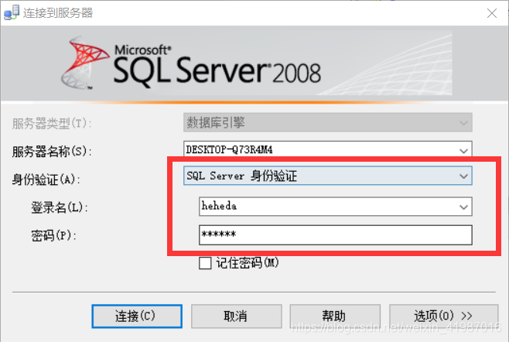Select the SQL Server 身份验证 combo box text
Image resolution: width=509 pixels, height=342 pixels.
tap(242, 176)
